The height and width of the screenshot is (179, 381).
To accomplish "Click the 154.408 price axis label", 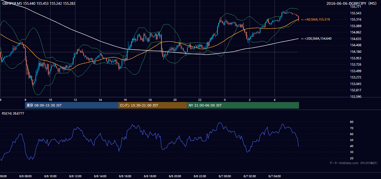I will tap(356, 45).
